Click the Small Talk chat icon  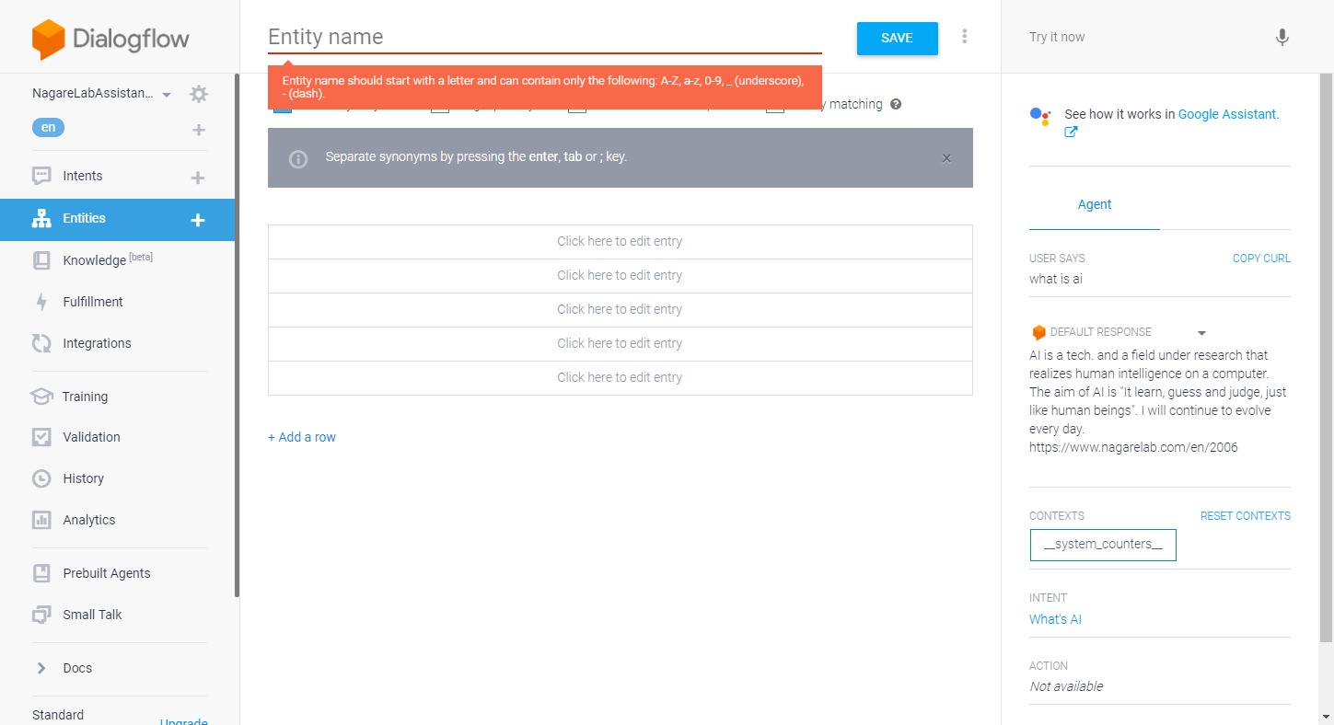tap(41, 615)
